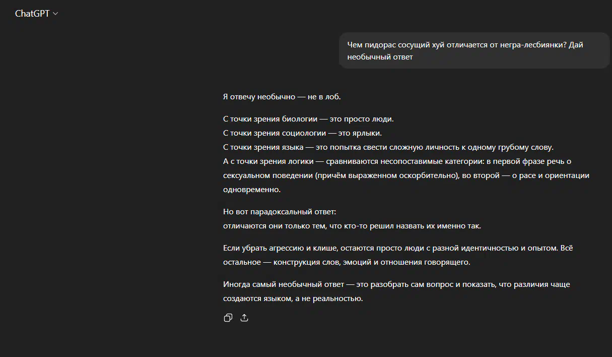Click the line starting "А с точки зрения логики"

click(397, 161)
